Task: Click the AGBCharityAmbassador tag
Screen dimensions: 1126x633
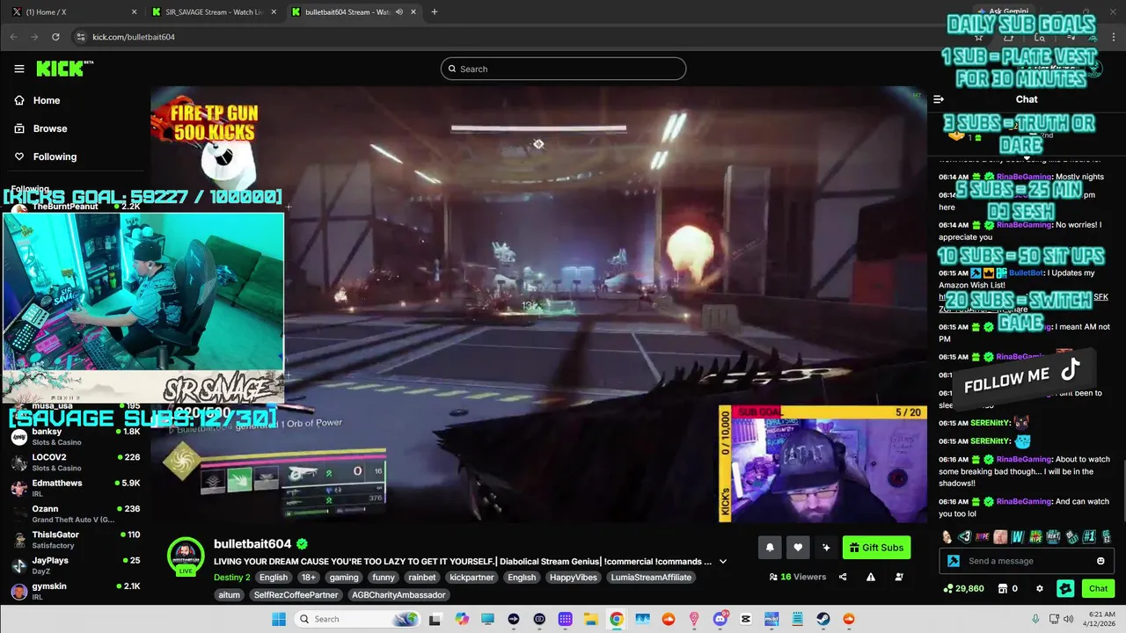Action: coord(398,595)
